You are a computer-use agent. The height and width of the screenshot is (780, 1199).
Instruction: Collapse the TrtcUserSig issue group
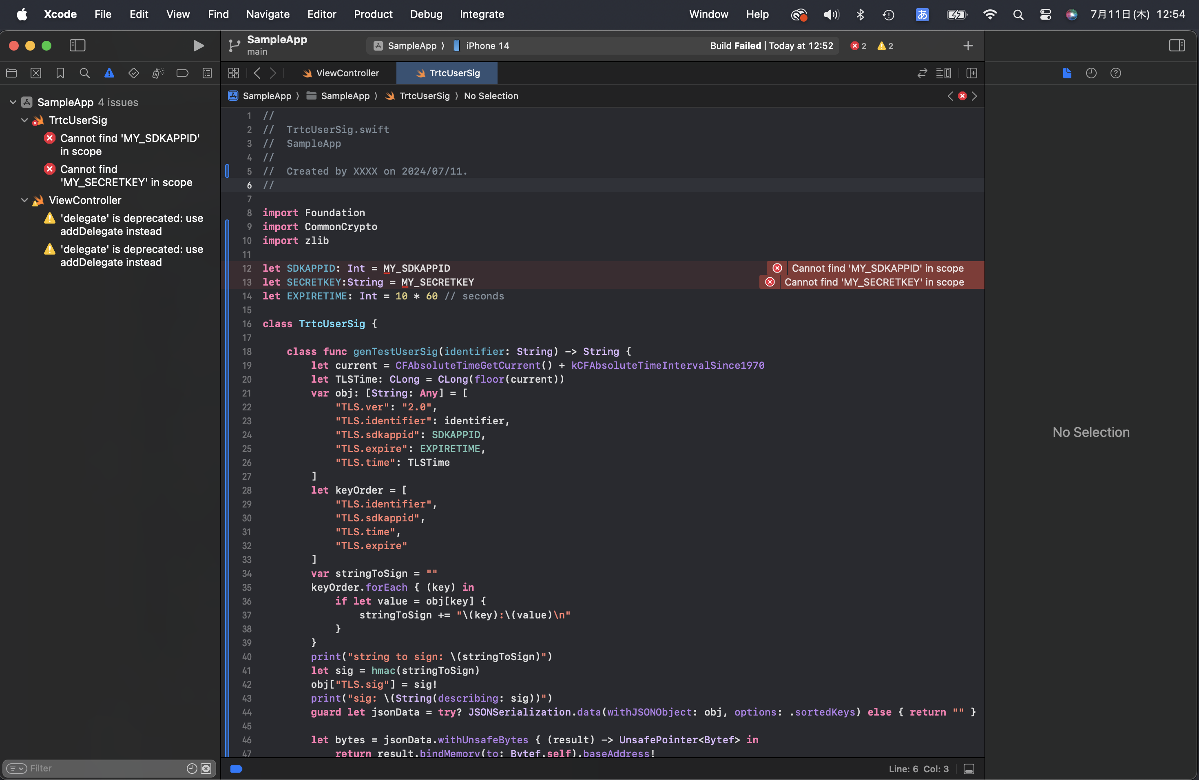(24, 120)
